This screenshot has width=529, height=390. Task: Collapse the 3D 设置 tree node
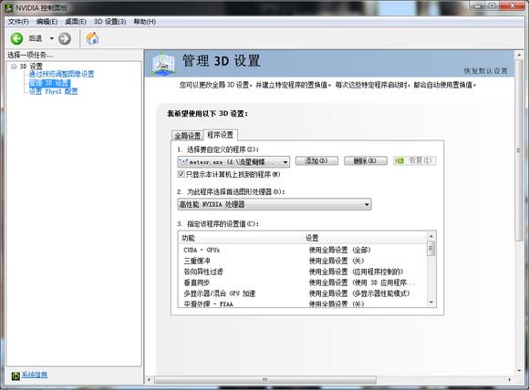click(x=14, y=67)
